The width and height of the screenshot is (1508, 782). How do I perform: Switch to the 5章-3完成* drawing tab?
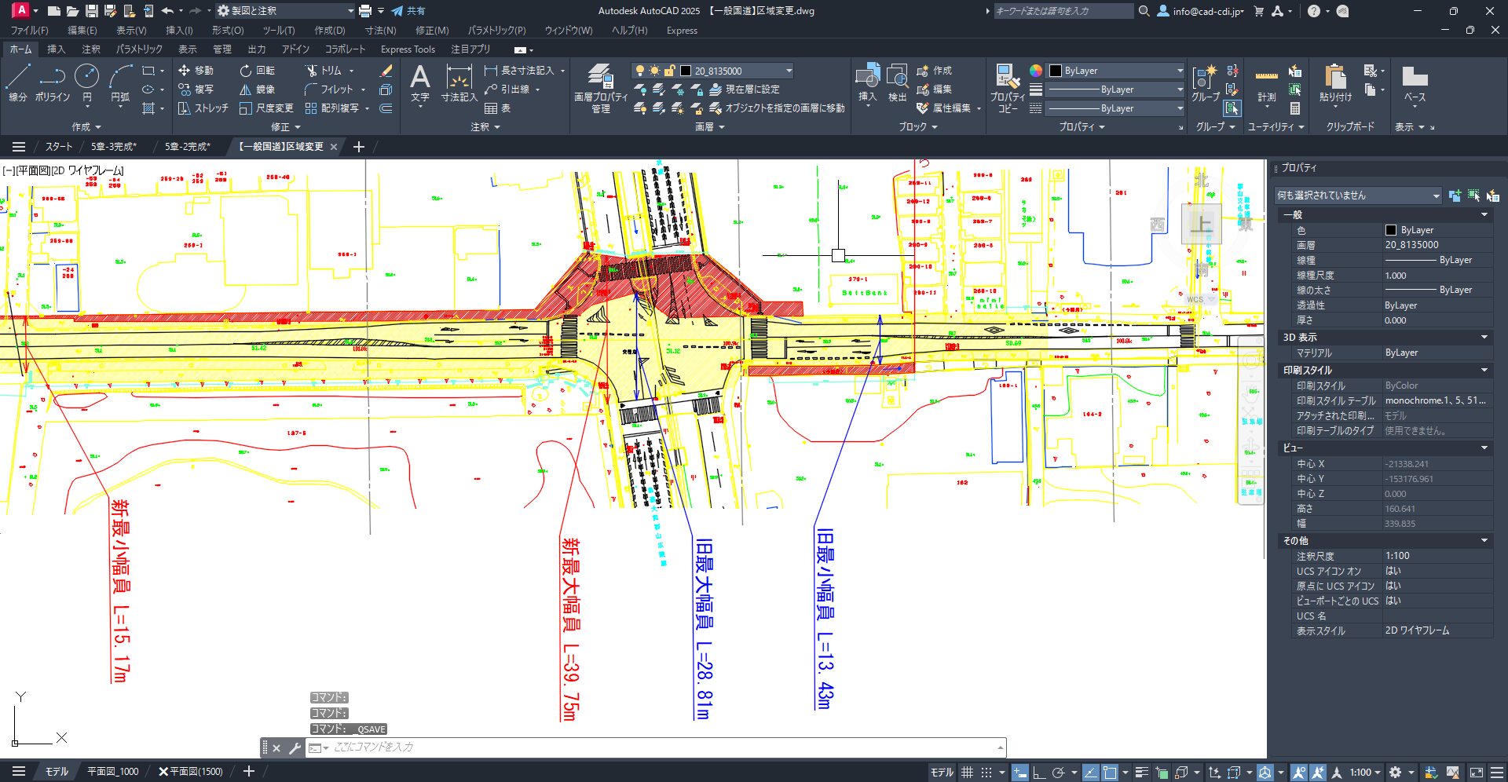114,147
